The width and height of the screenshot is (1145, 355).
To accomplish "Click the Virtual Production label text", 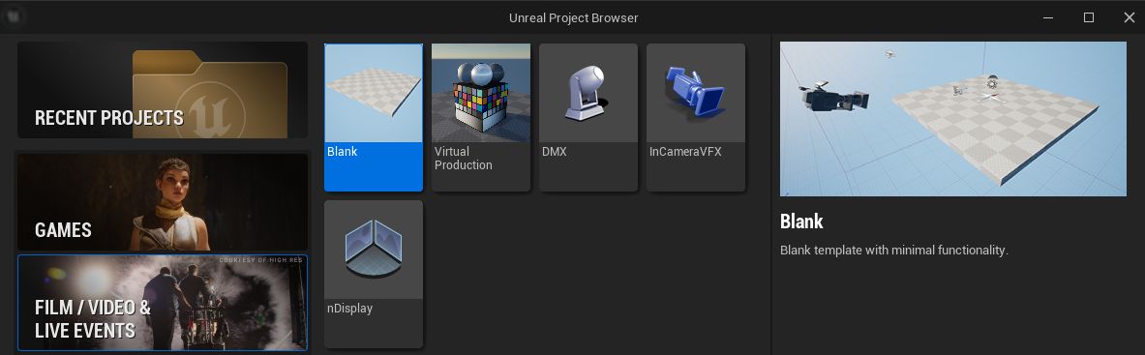I will click(463, 159).
